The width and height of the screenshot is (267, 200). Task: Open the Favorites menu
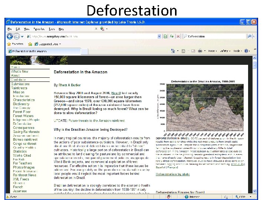[x=39, y=29]
